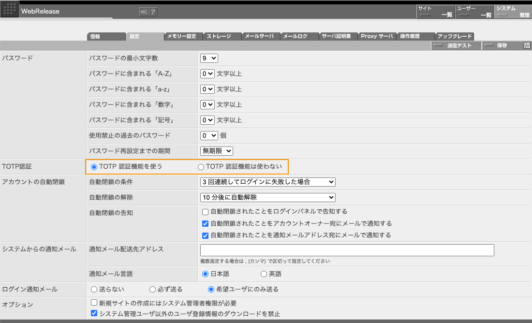Click the back arrow icon next to help
Image resolution: width=532 pixels, height=323 pixels.
144,12
